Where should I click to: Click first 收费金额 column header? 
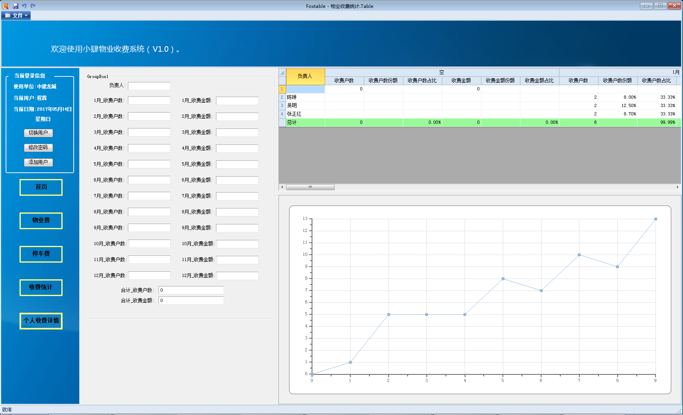tap(461, 81)
